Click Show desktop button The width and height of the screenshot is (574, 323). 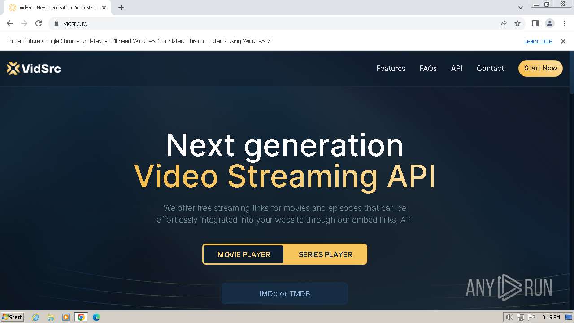point(569,317)
